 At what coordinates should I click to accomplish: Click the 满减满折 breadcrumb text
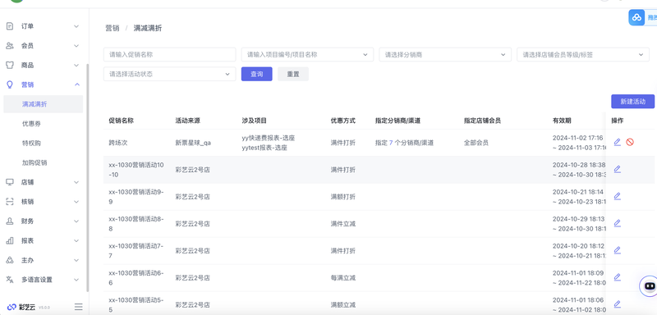pos(148,28)
